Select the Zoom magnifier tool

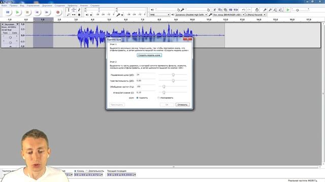[69, 15]
